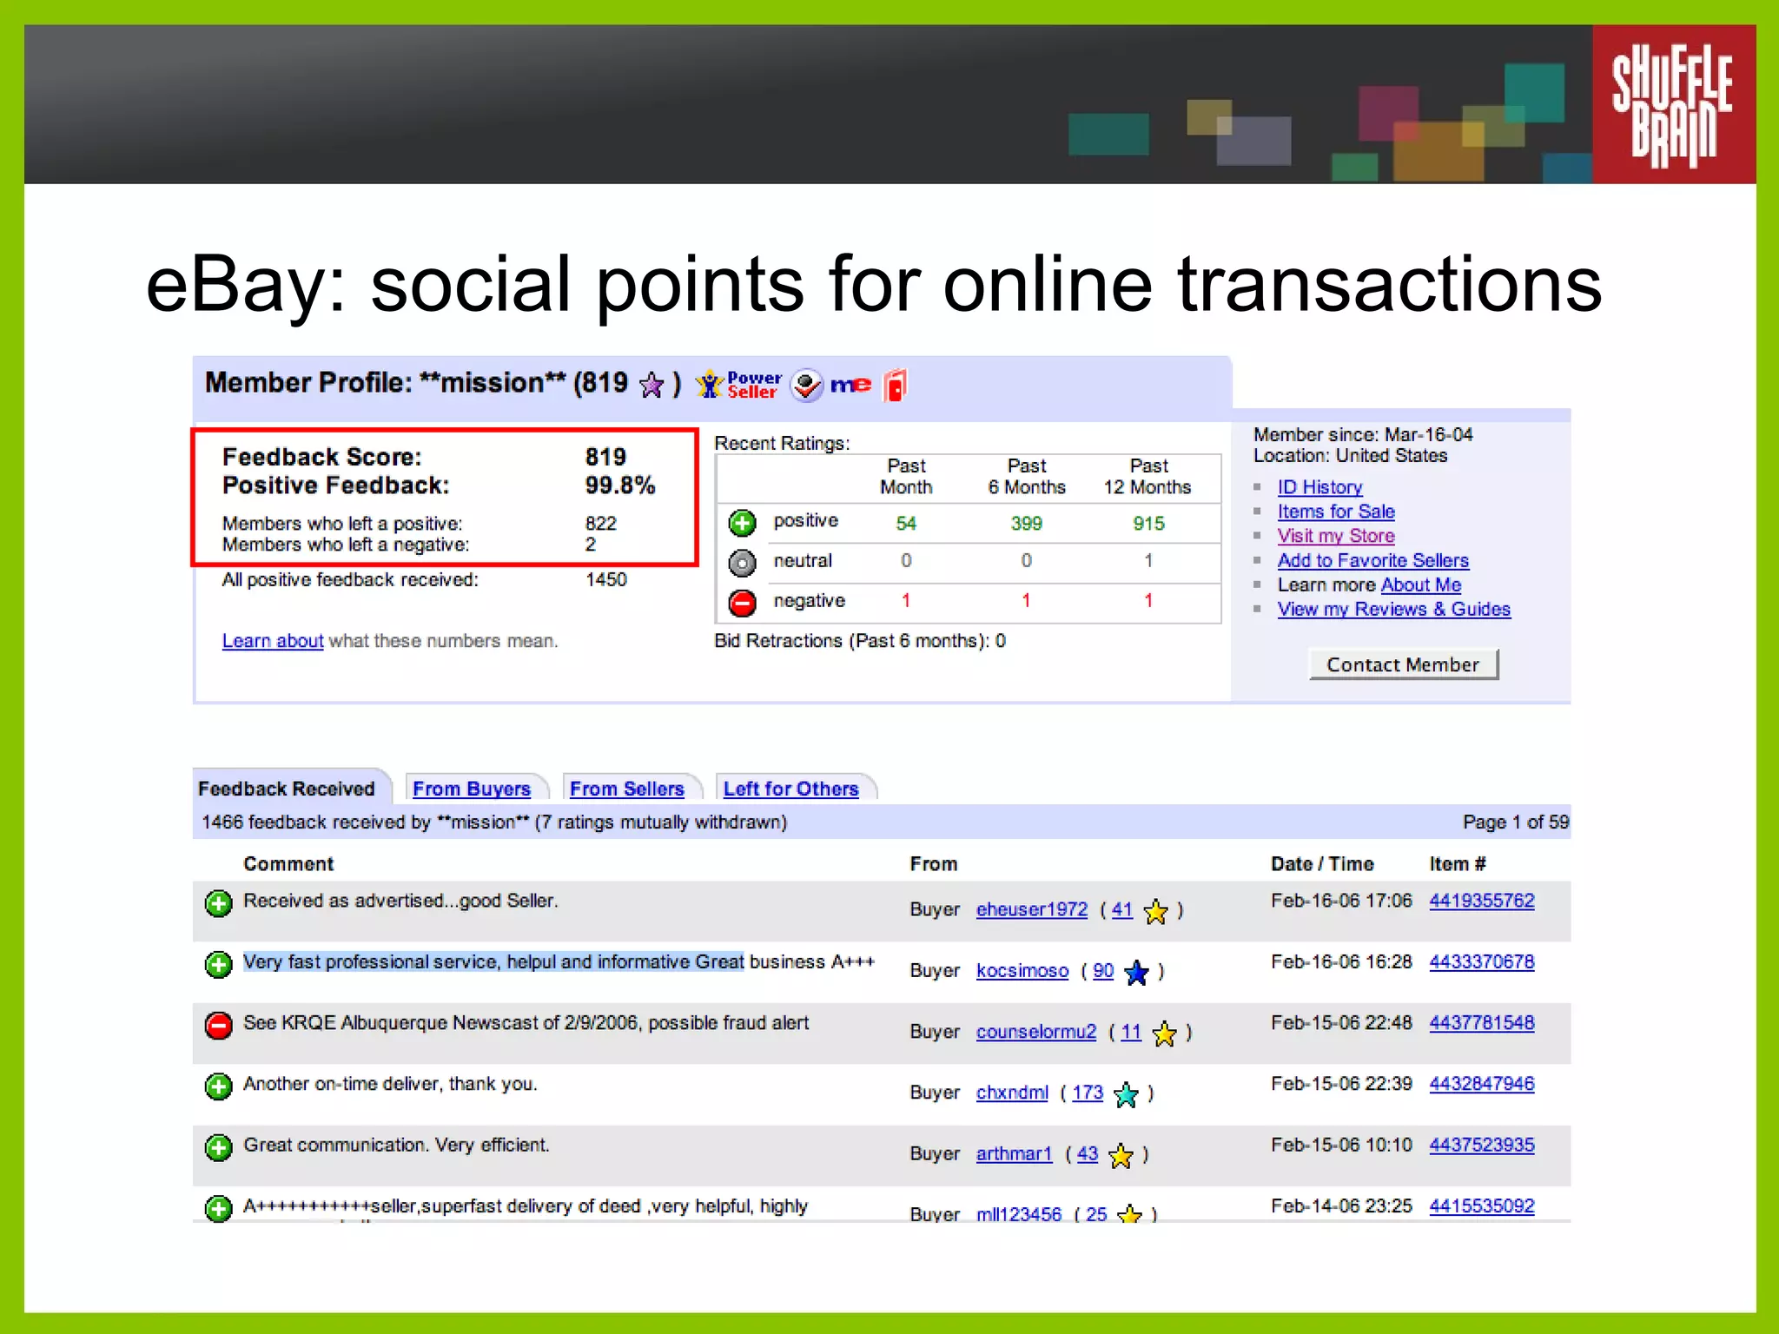Click the 'Page 1 of 59' text
Viewport: 1779px width, 1334px height.
[1516, 822]
